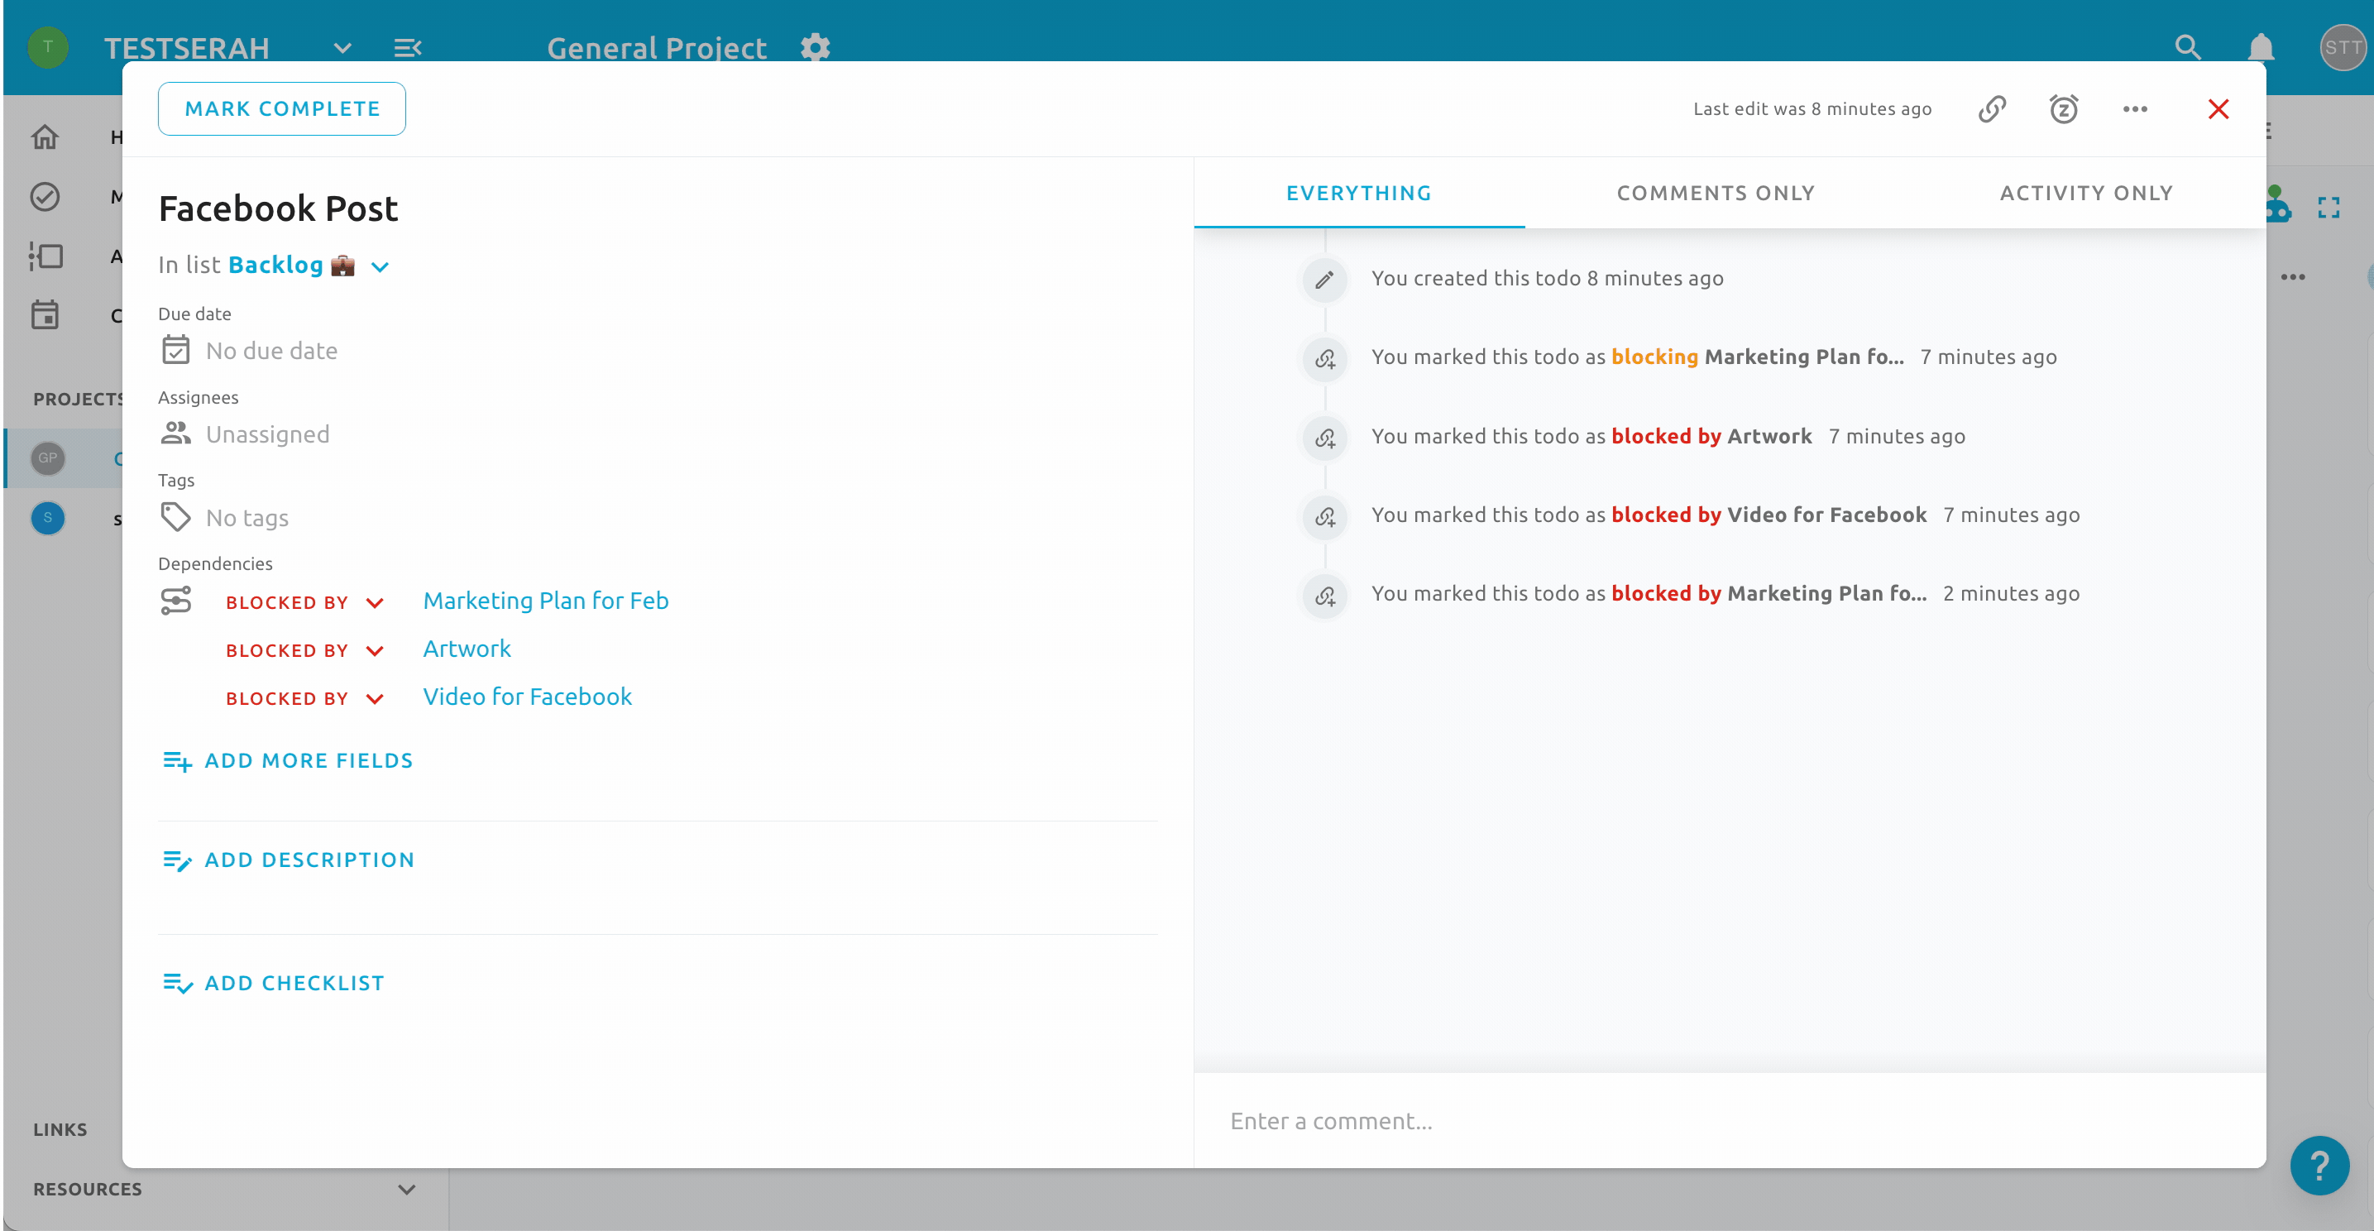Click the calendar icon in the sidebar
The width and height of the screenshot is (2374, 1231).
(x=45, y=315)
